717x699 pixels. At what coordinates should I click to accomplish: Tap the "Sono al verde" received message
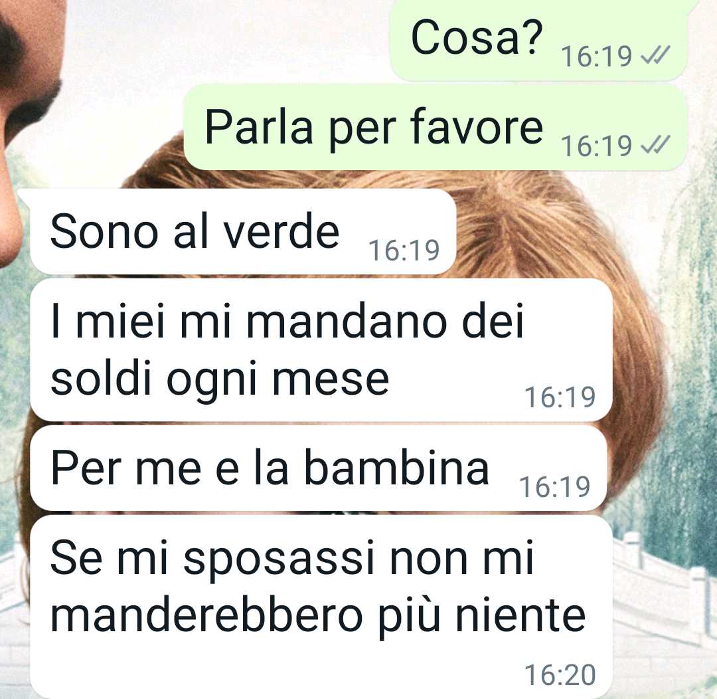pyautogui.click(x=242, y=232)
